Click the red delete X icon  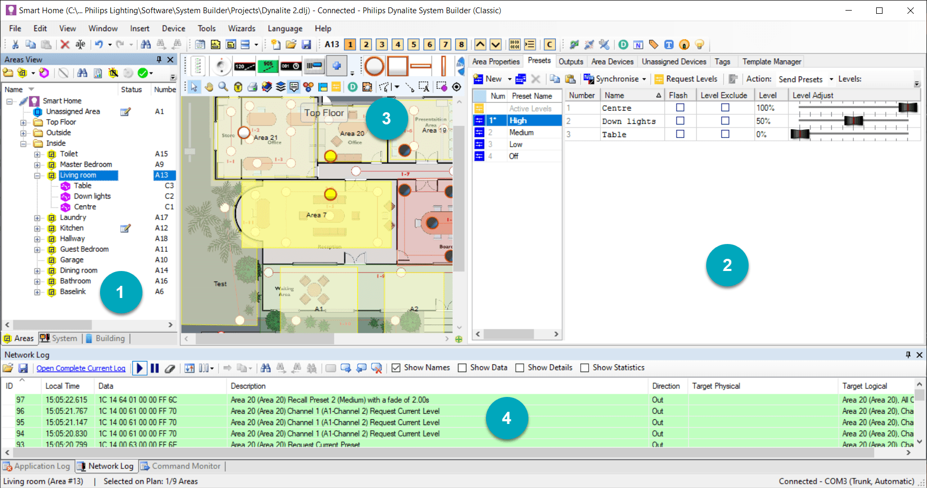tap(65, 44)
